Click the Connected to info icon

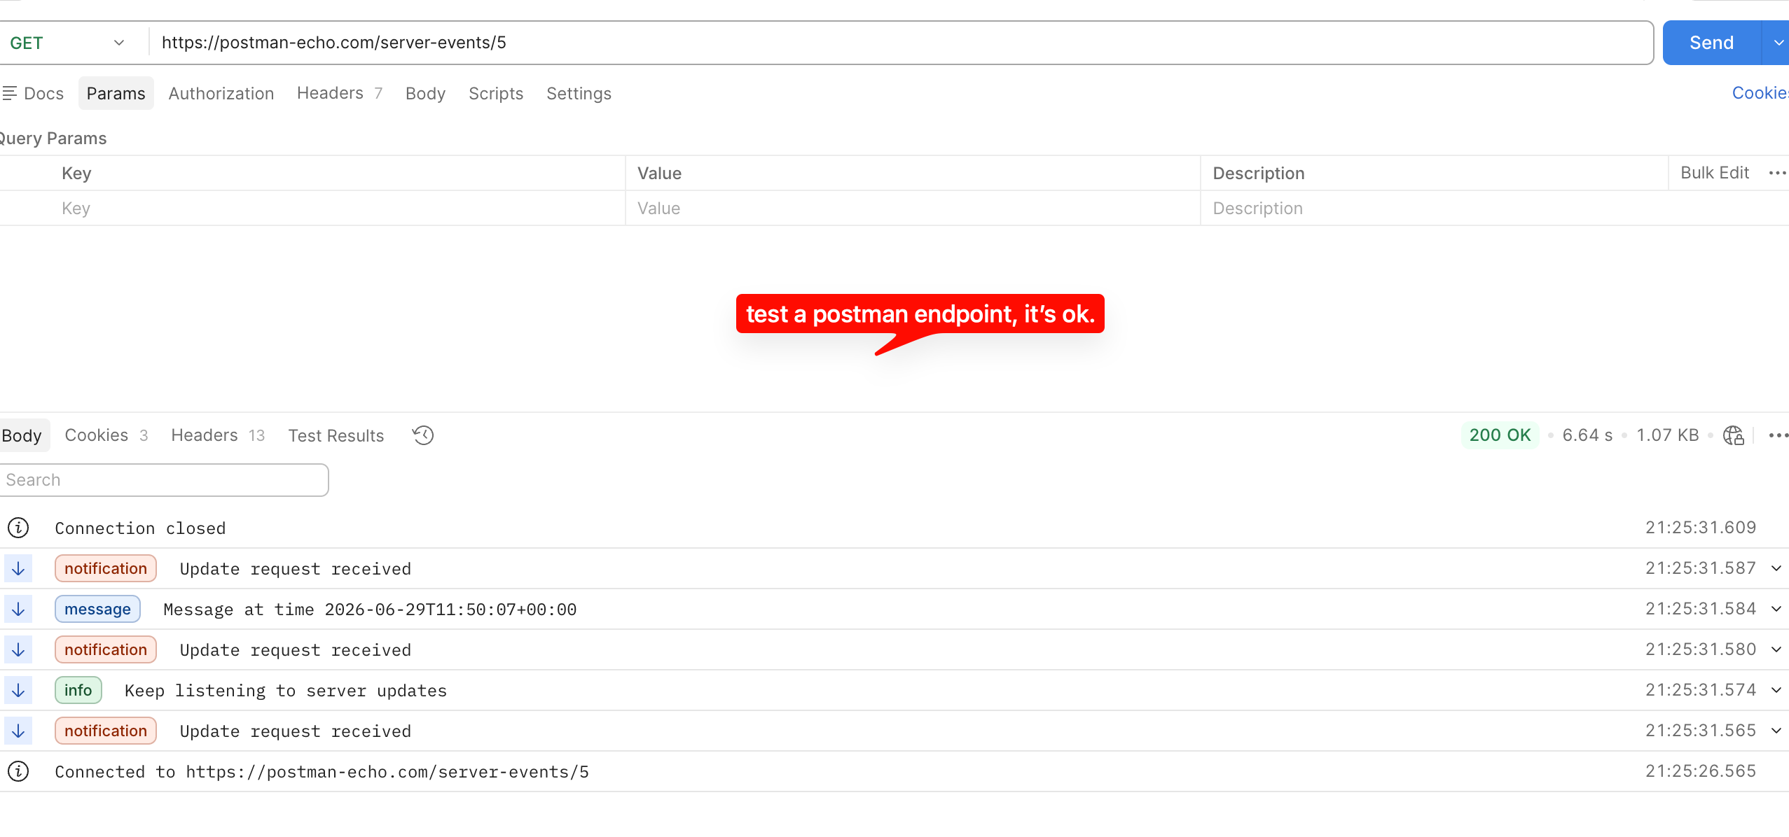pos(18,771)
